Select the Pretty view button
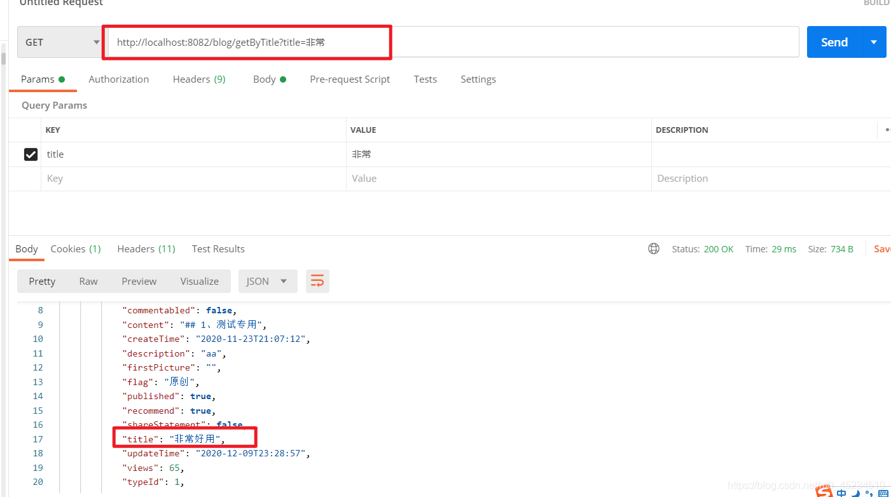 [x=42, y=282]
